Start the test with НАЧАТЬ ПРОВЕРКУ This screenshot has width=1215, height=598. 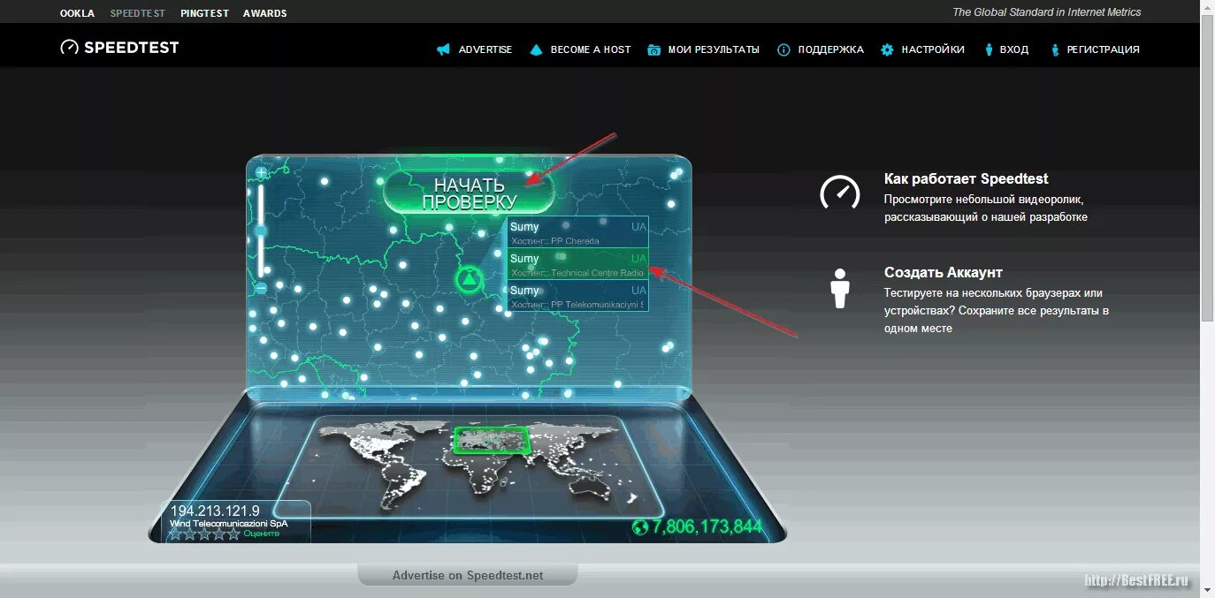[469, 193]
